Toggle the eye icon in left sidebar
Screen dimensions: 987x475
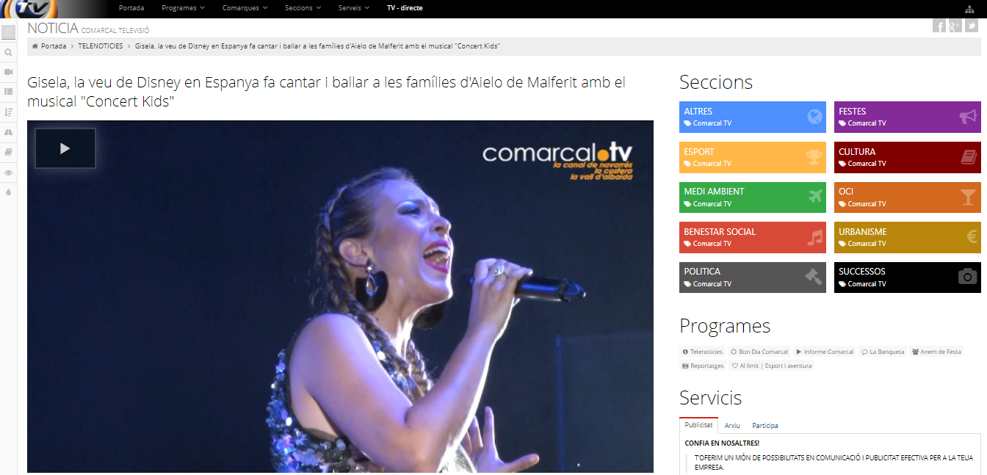9,173
